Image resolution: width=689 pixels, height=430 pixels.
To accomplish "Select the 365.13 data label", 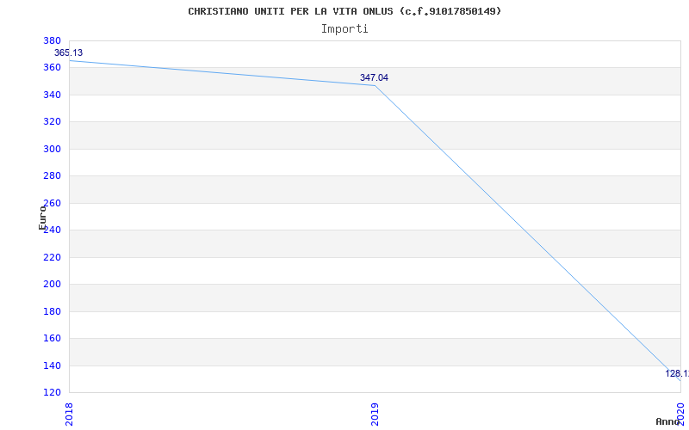I will [x=69, y=53].
